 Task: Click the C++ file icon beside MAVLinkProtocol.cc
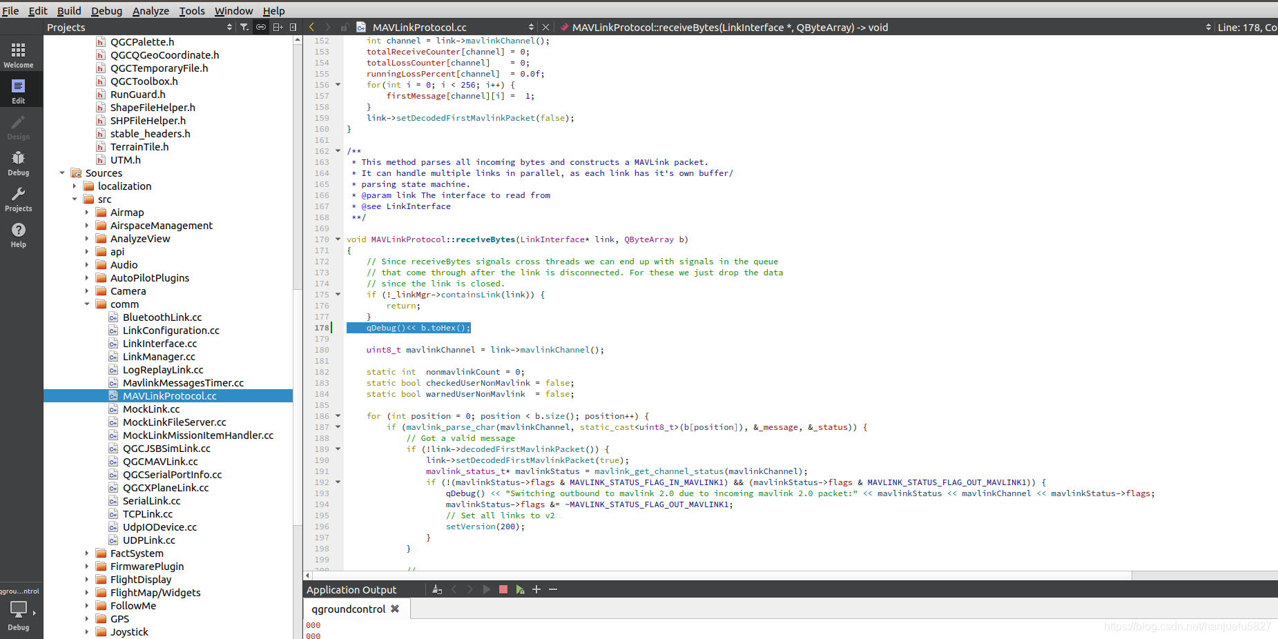(x=361, y=27)
